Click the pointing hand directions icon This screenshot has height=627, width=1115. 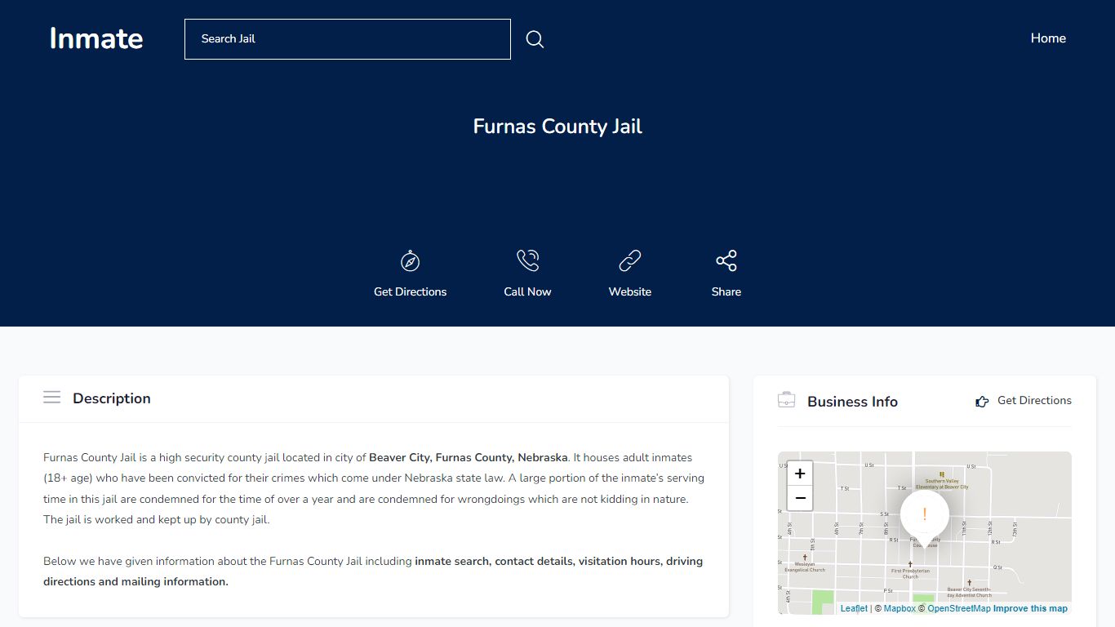tap(982, 401)
